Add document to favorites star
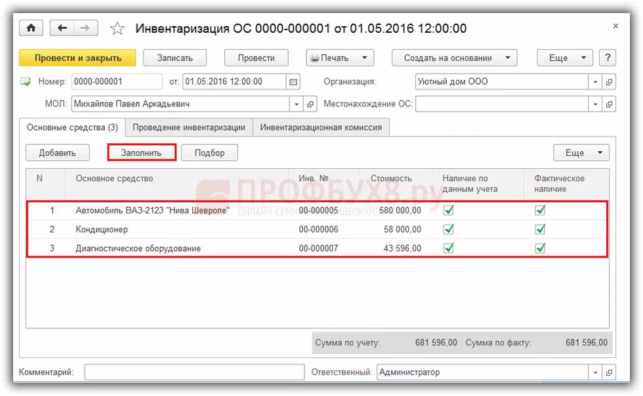Viewport: 643px width, 396px height. pos(117,28)
